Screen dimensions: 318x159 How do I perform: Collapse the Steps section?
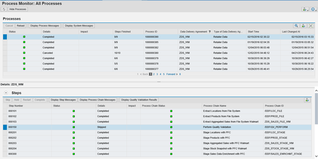(x=6, y=93)
